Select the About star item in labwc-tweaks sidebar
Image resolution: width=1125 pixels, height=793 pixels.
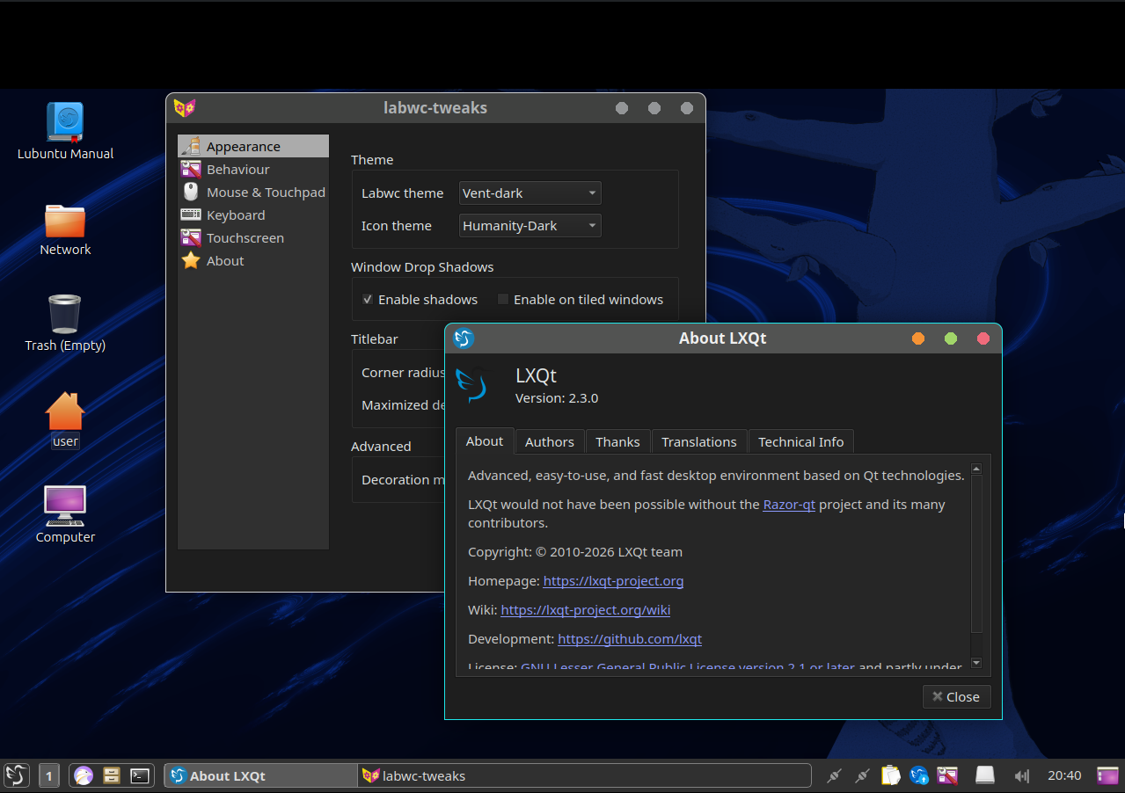coord(224,260)
